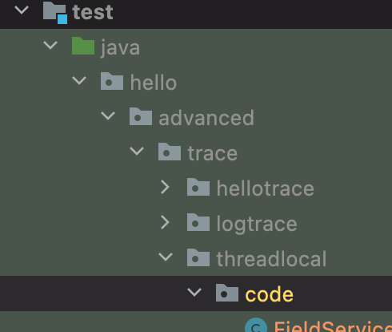392x332 pixels.
Task: Collapse the java source root chevron
Action: [50, 45]
